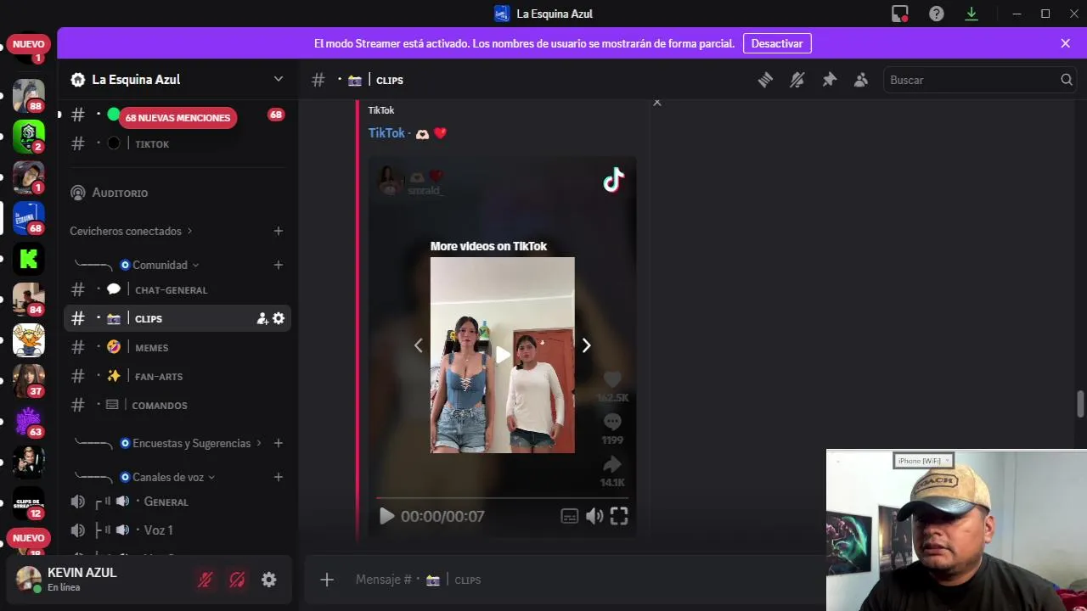Toggle captions on the TikTok player
This screenshot has width=1087, height=611.
[x=570, y=516]
